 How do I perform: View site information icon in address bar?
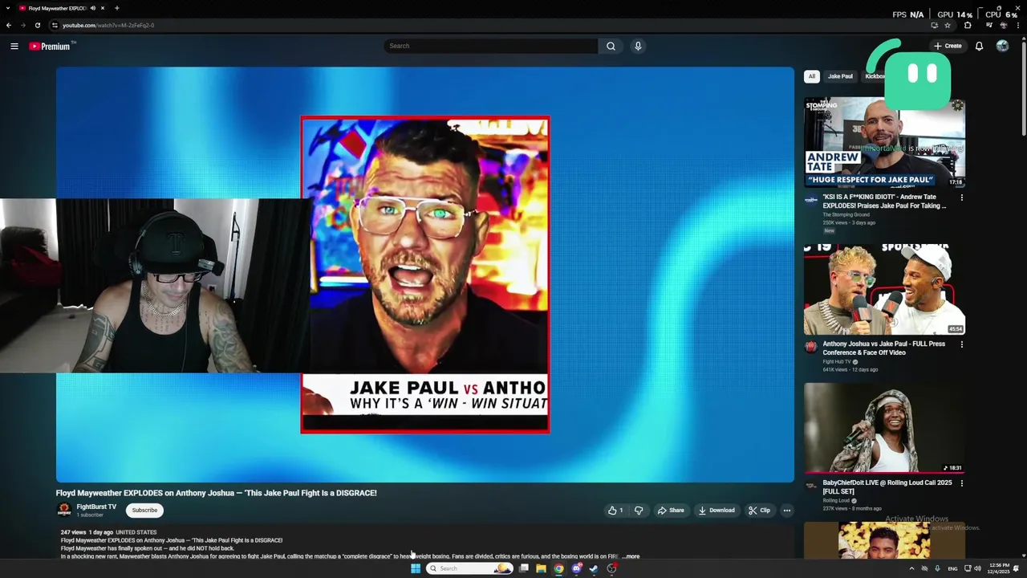point(54,25)
